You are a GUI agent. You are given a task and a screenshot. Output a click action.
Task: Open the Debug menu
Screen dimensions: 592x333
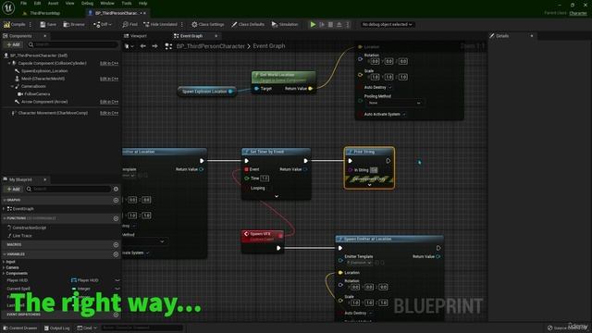(x=87, y=3)
